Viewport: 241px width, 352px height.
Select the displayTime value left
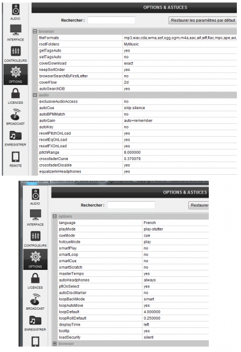coord(147,324)
